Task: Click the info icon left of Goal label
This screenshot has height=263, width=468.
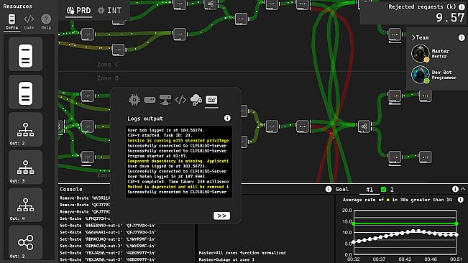Action: pos(329,189)
